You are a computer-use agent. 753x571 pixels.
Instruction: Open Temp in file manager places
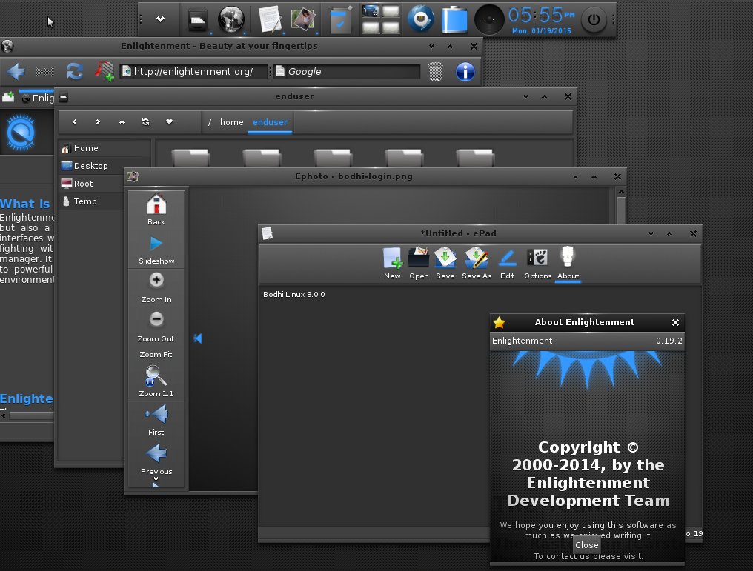point(91,201)
